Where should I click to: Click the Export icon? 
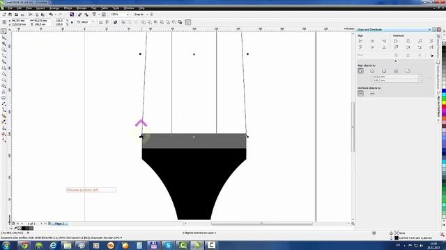point(86,15)
